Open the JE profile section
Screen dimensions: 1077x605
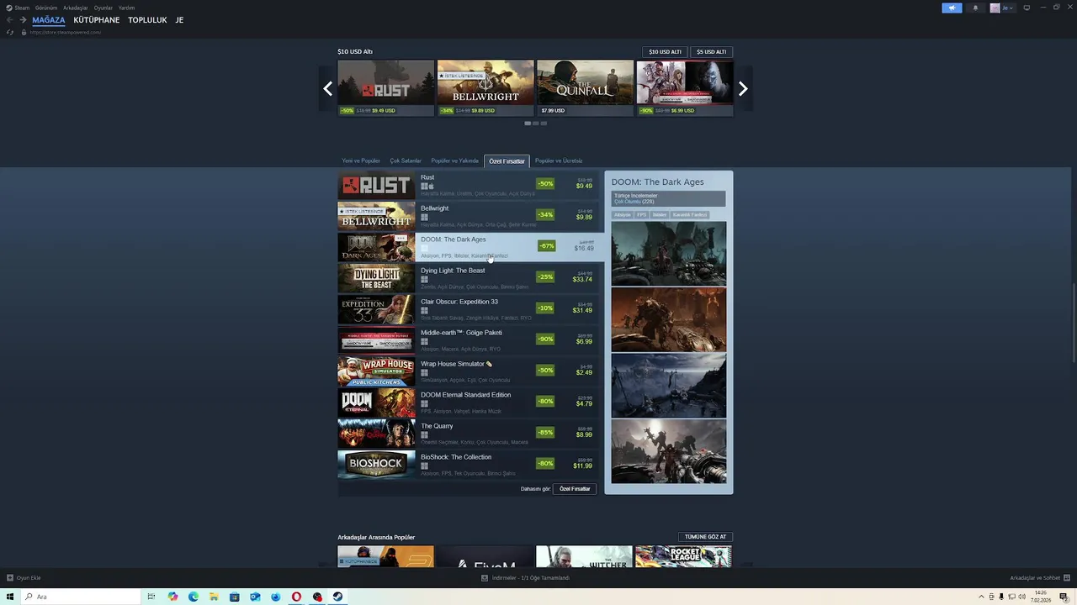[179, 20]
